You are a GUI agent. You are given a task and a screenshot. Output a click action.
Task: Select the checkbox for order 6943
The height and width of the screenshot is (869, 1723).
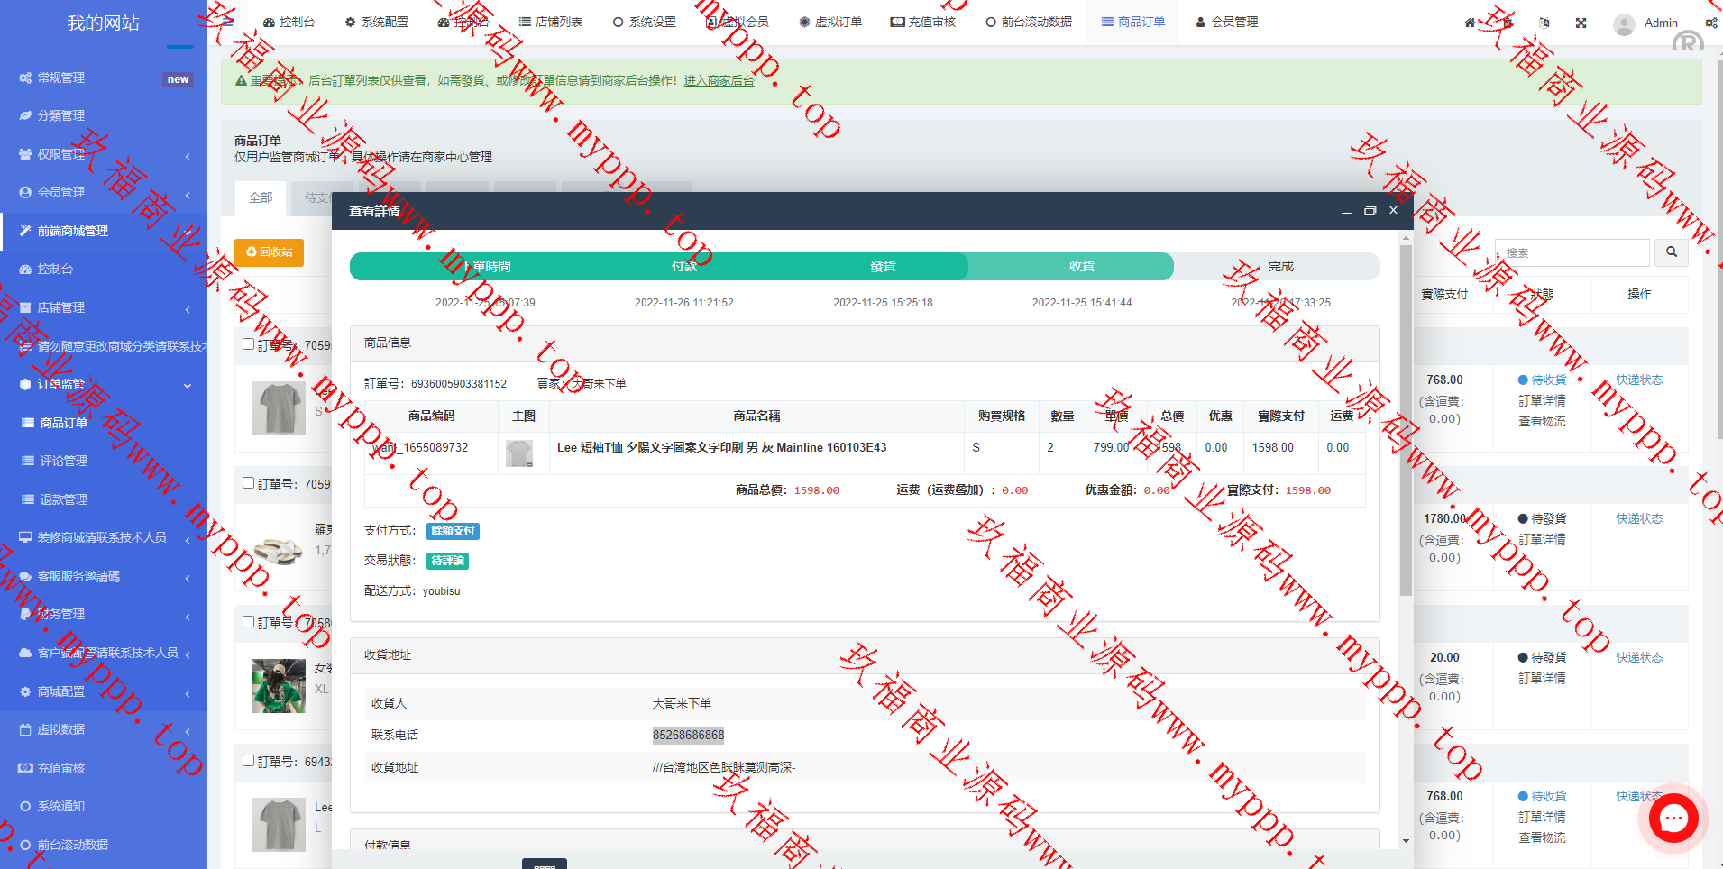pyautogui.click(x=248, y=760)
